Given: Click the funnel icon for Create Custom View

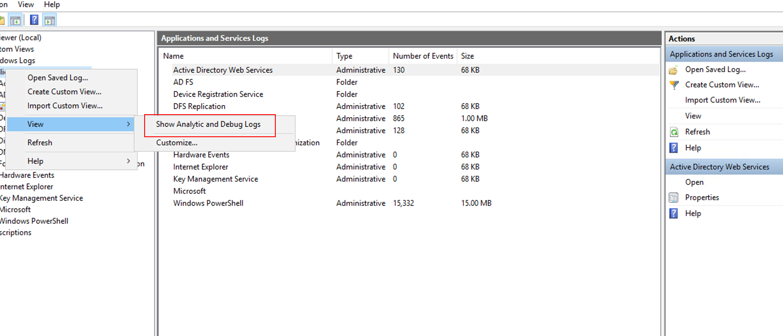Looking at the screenshot, I should (674, 85).
